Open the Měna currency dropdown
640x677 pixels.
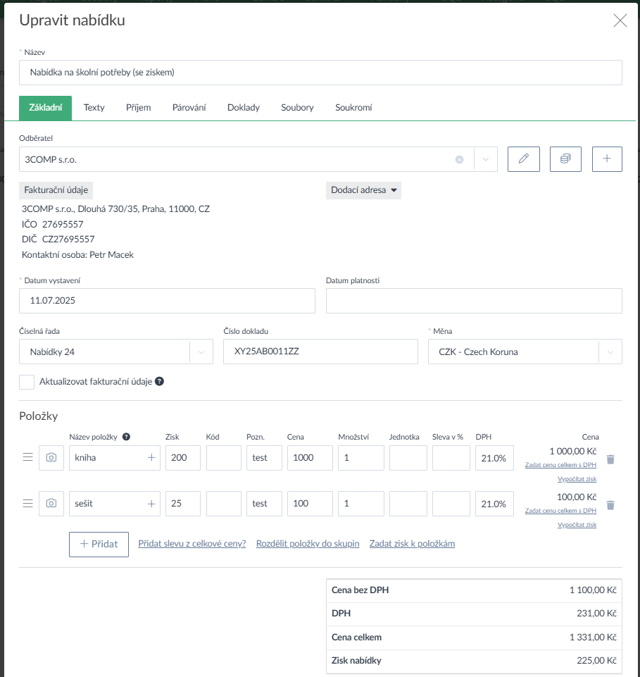pos(610,352)
